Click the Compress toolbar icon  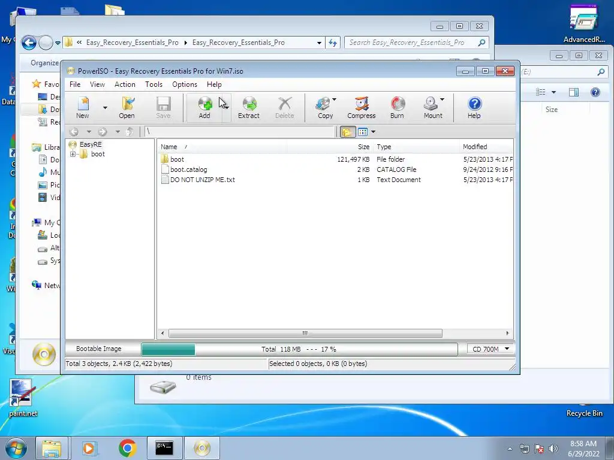pos(361,108)
